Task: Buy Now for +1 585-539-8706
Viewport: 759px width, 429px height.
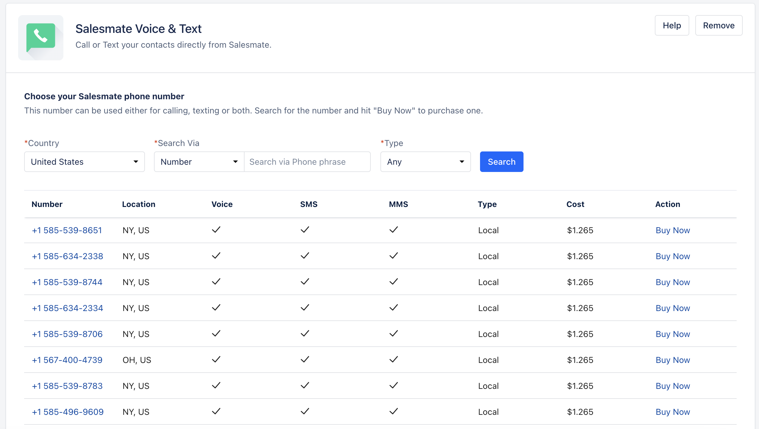Action: click(673, 334)
